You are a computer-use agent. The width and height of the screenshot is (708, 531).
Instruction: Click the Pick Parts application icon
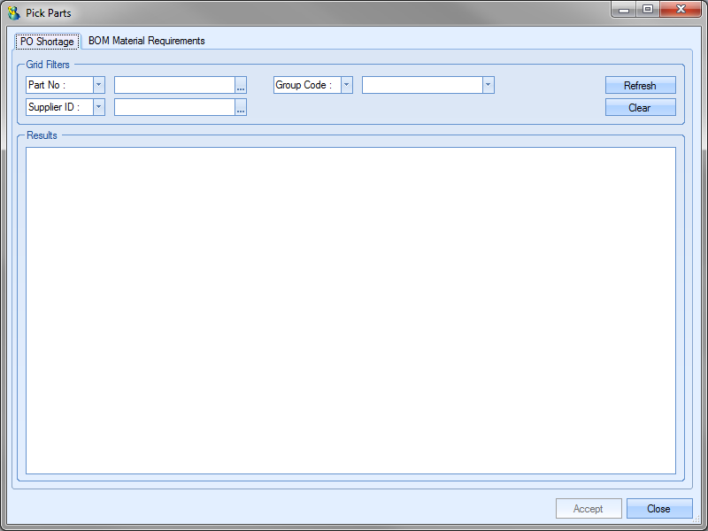click(14, 13)
